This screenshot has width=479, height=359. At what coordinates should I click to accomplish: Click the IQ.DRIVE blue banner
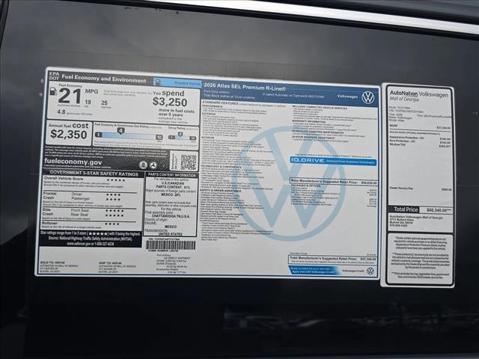333,161
